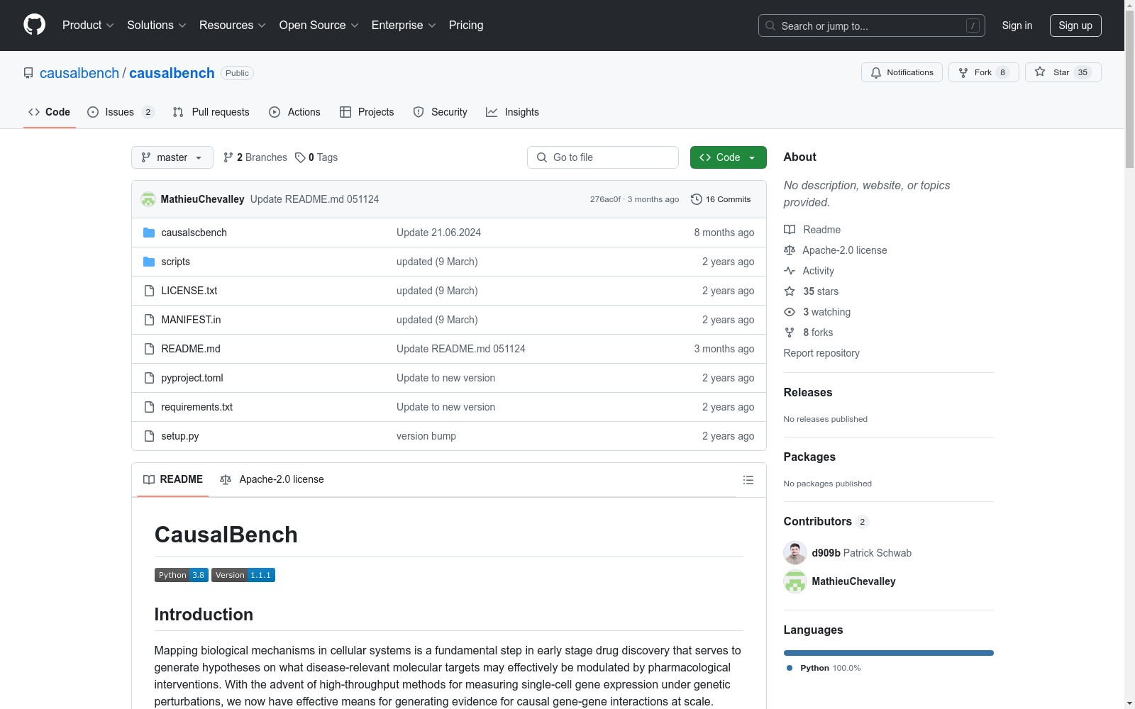View the 0 Tags link

point(316,157)
